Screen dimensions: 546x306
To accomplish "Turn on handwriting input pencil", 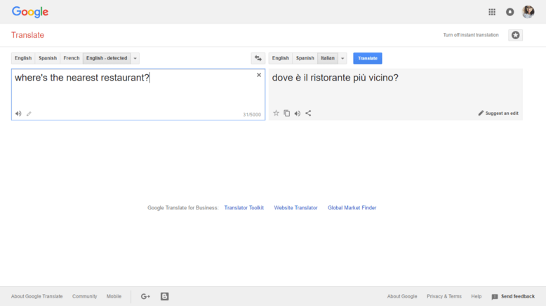I will tap(29, 113).
